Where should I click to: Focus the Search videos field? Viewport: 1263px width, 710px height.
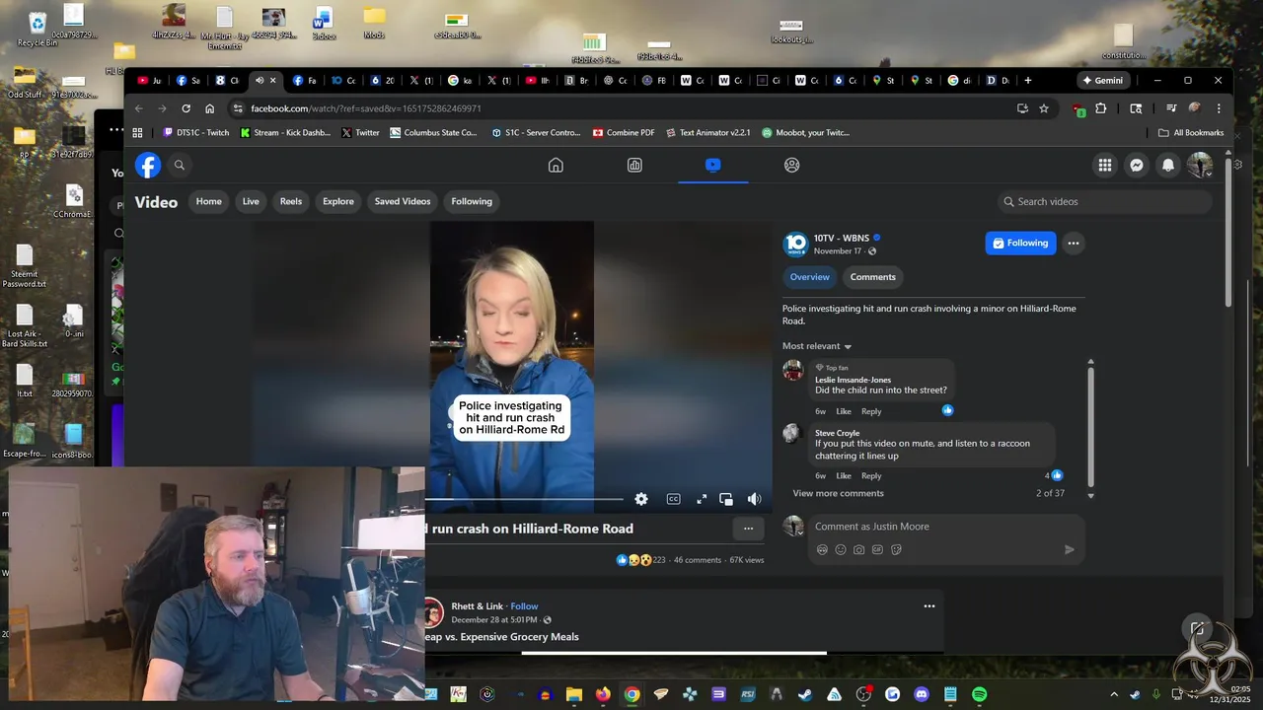click(1105, 201)
